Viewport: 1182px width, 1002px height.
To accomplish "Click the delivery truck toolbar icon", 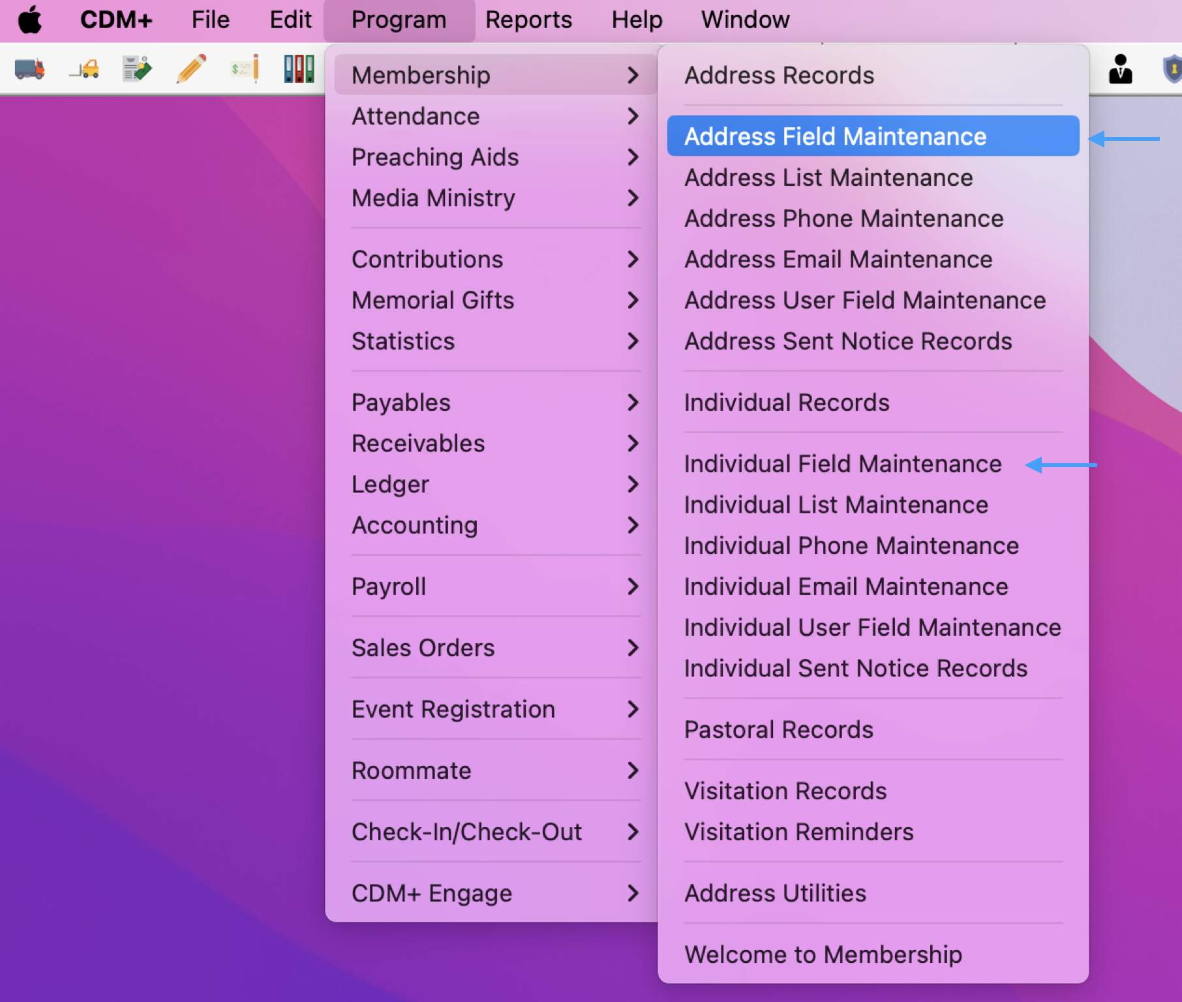I will [29, 68].
